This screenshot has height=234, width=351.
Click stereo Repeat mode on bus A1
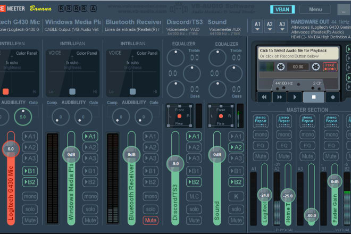pyautogui.click(x=261, y=121)
